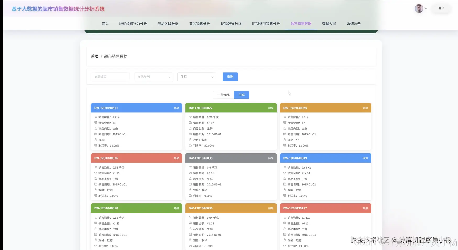Viewport: 458px width, 250px height.
Task: Click the system title text in header
Action: tap(58, 9)
